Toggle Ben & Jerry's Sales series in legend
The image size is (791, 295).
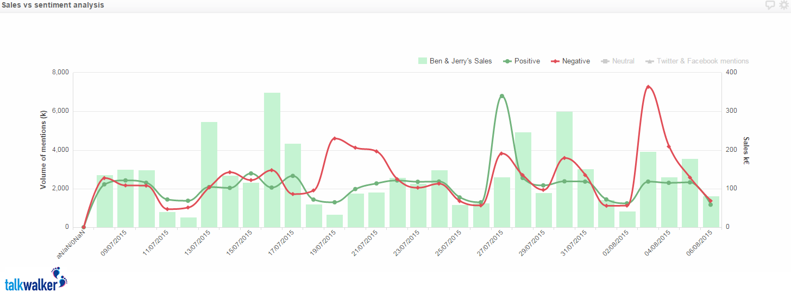pos(455,61)
